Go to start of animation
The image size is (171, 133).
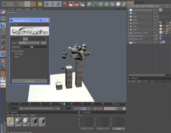[74, 109]
